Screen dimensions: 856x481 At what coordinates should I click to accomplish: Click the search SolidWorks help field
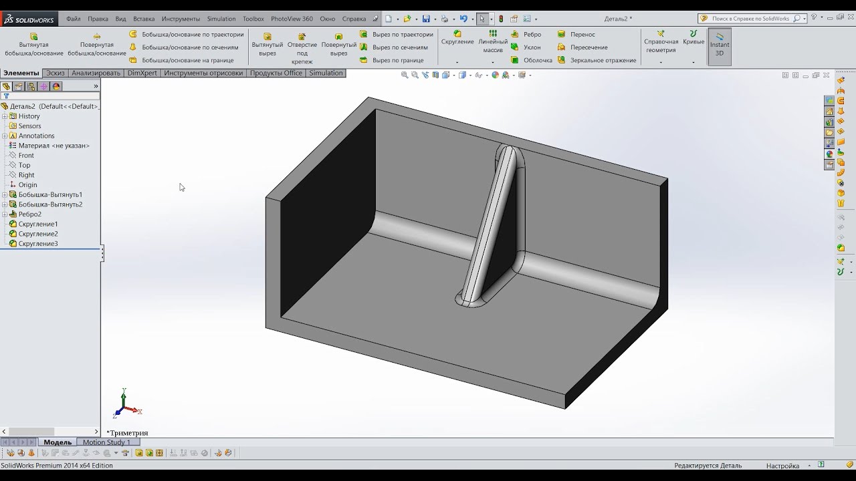pos(752,19)
